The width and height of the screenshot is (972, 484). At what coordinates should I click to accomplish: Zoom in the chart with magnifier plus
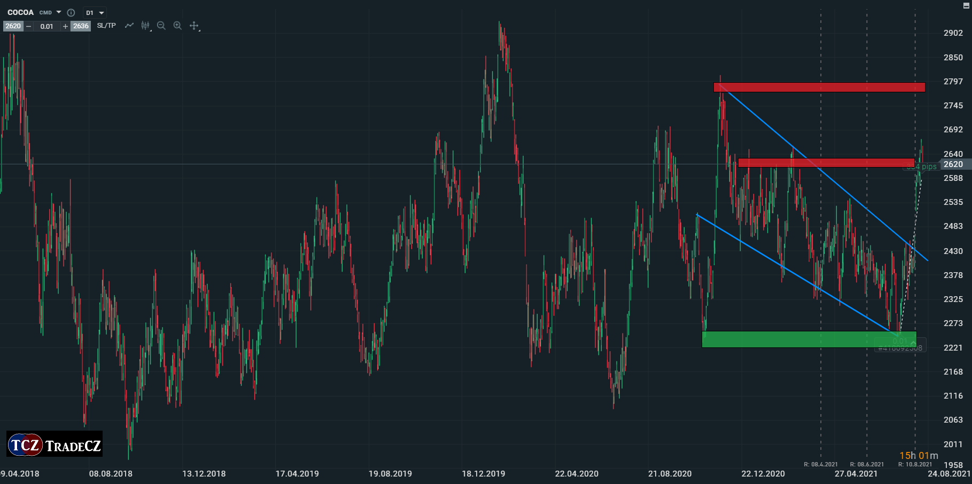point(177,26)
